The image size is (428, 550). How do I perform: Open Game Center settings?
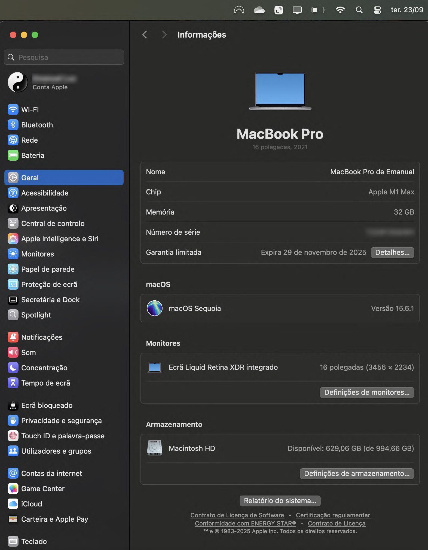[64, 488]
